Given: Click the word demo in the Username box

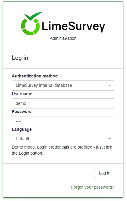Looking at the screenshot, I should pos(21,103).
